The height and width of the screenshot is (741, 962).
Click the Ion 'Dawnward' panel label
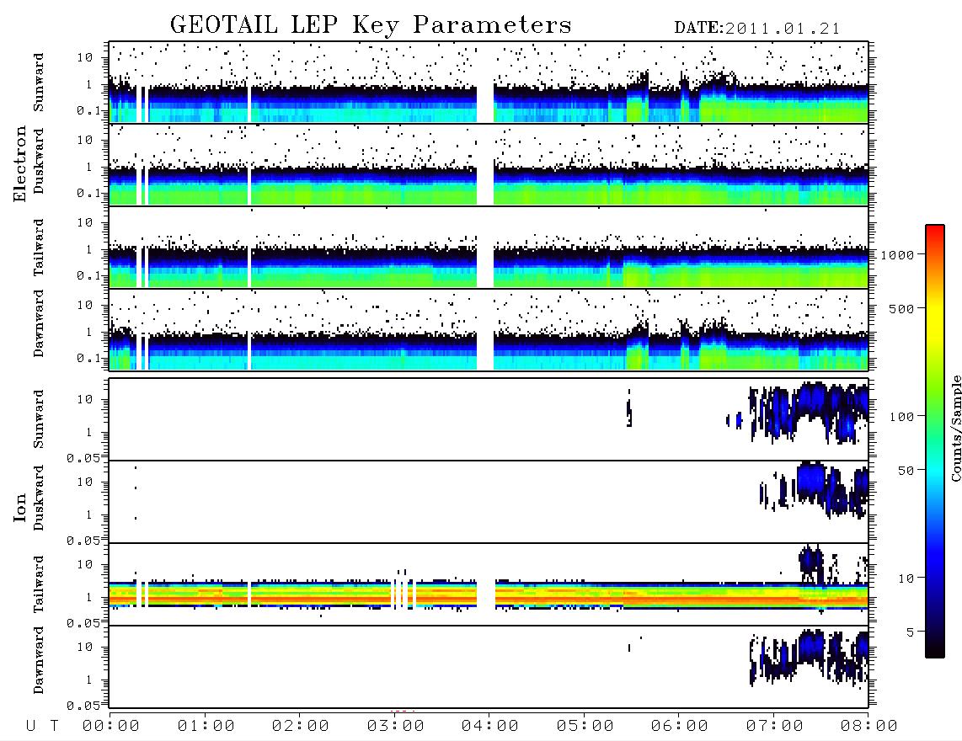39,660
